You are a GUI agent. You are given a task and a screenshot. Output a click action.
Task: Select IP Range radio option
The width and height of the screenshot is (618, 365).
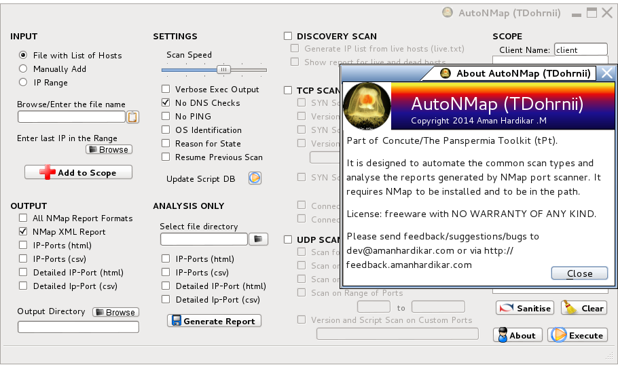coord(23,82)
